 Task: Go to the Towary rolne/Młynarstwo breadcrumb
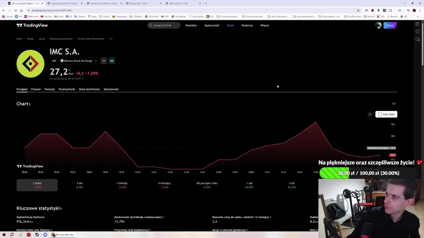91,39
